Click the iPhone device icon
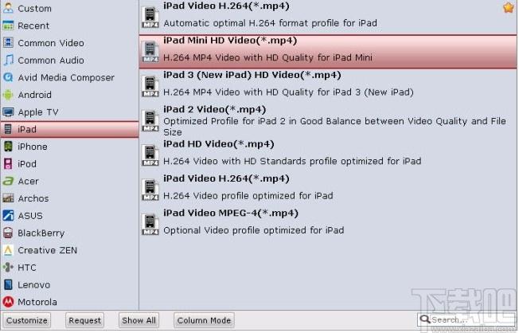Screen dimensions: 519x333 (x=8, y=147)
